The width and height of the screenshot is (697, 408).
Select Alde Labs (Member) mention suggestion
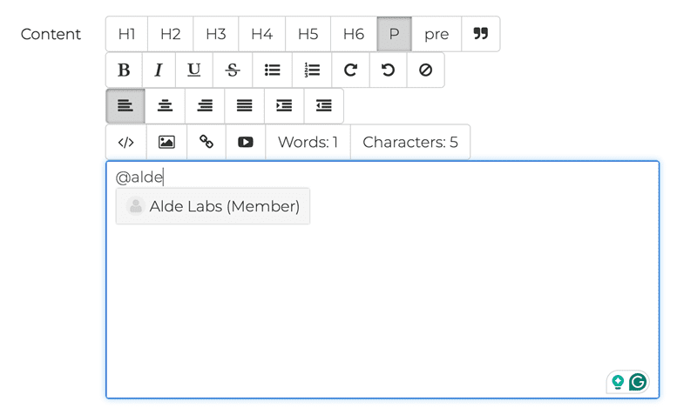pyautogui.click(x=213, y=206)
